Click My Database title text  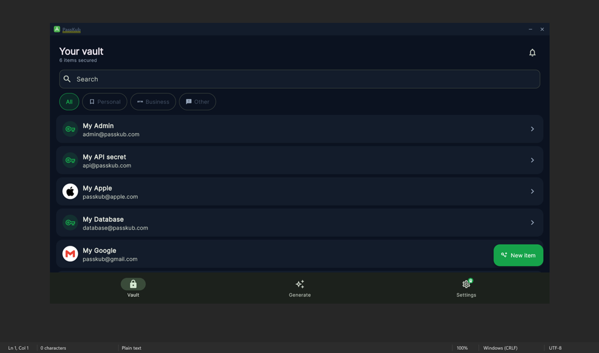[103, 220]
